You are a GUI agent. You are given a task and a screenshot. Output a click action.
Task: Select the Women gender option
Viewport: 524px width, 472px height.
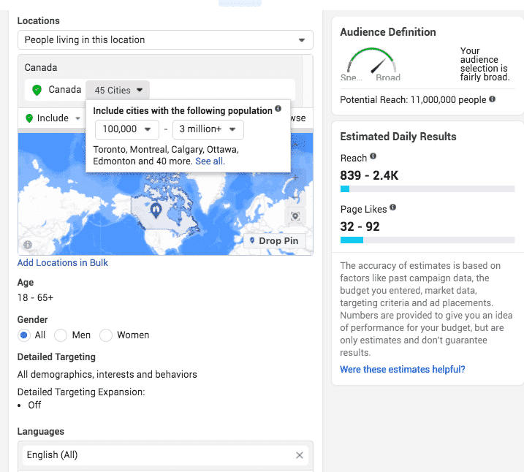[106, 335]
